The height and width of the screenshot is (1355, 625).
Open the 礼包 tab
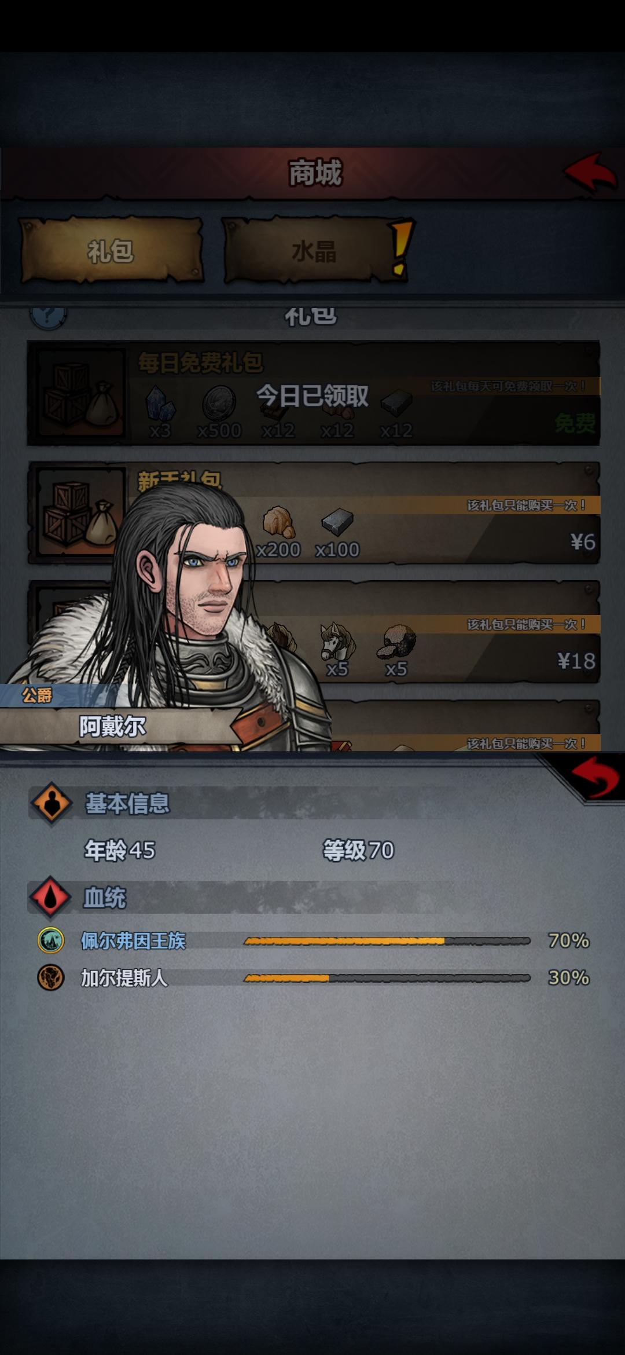(x=111, y=251)
